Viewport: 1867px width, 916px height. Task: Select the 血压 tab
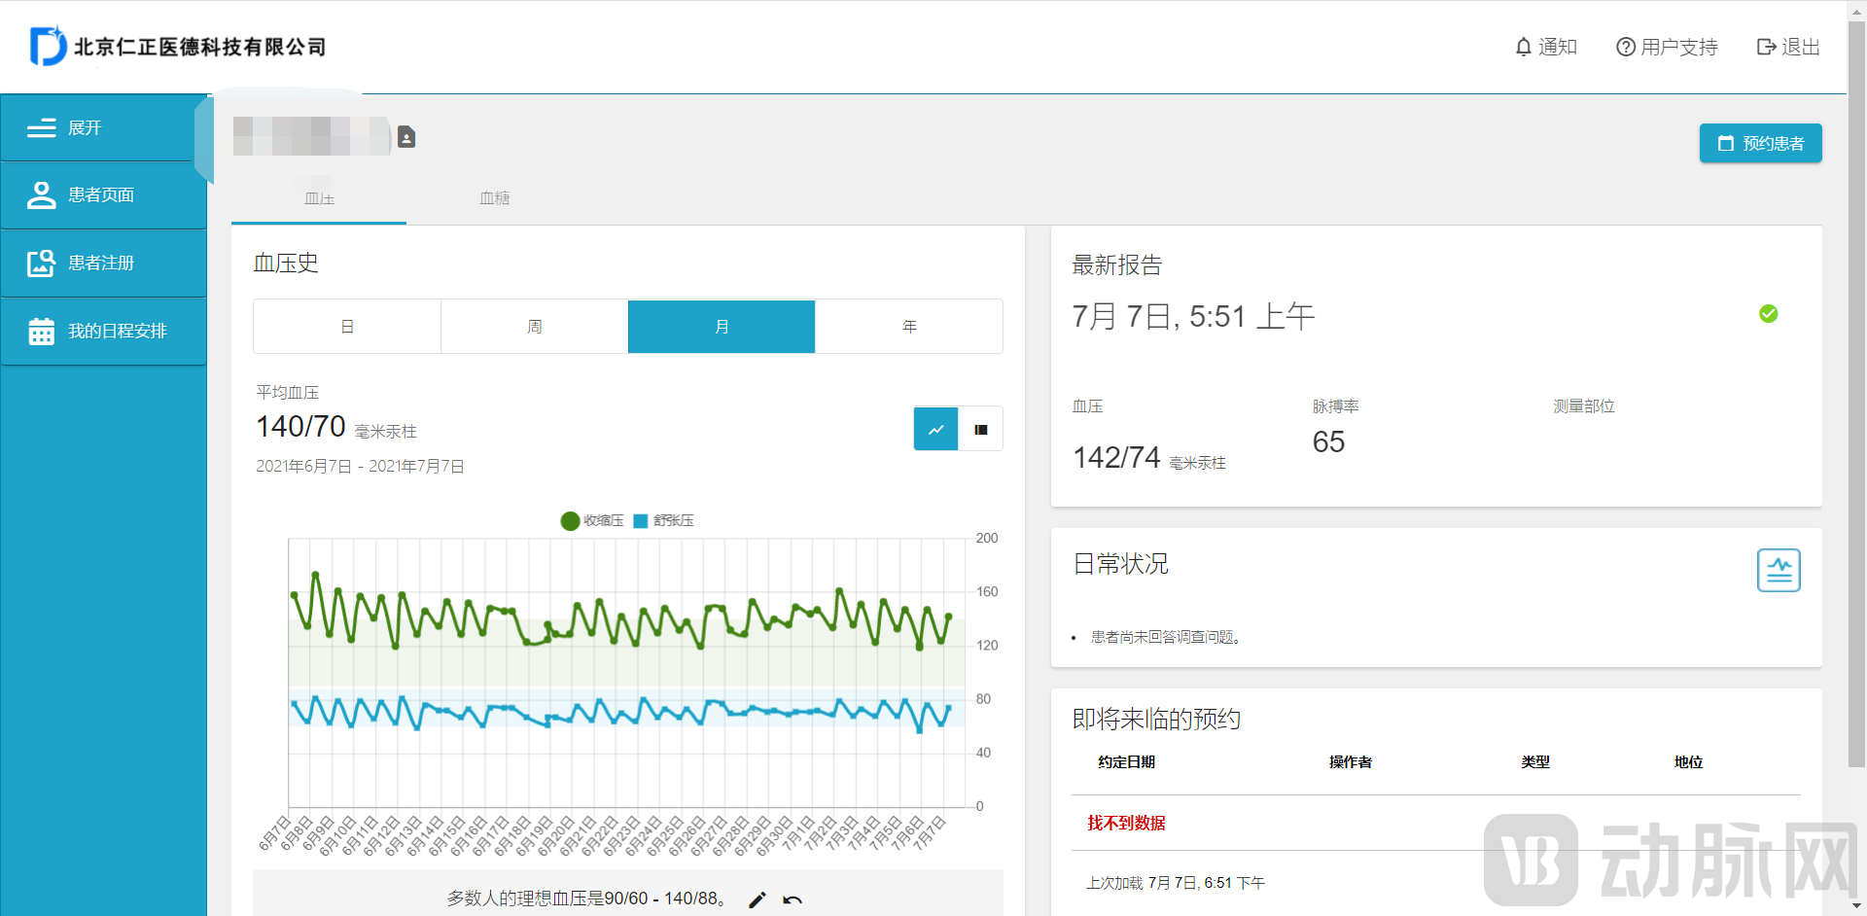pyautogui.click(x=319, y=198)
